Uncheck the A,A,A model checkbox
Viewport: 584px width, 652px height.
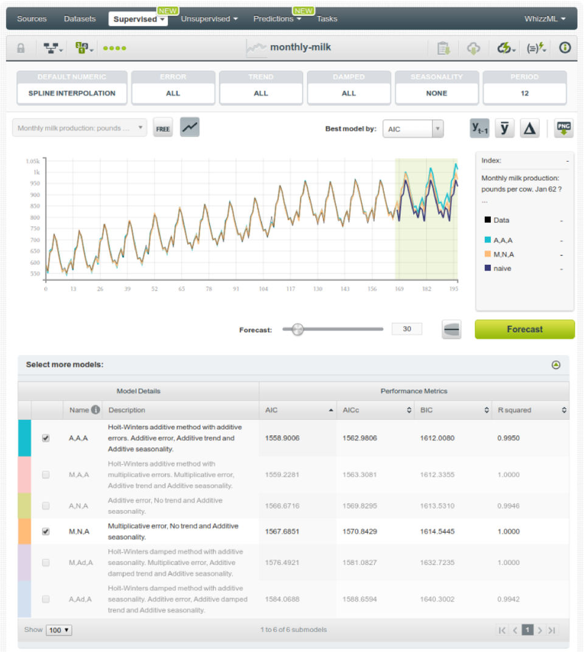point(46,438)
